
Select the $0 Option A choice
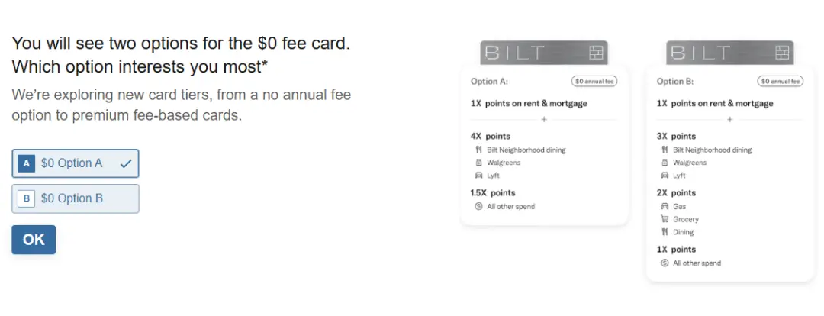click(75, 163)
